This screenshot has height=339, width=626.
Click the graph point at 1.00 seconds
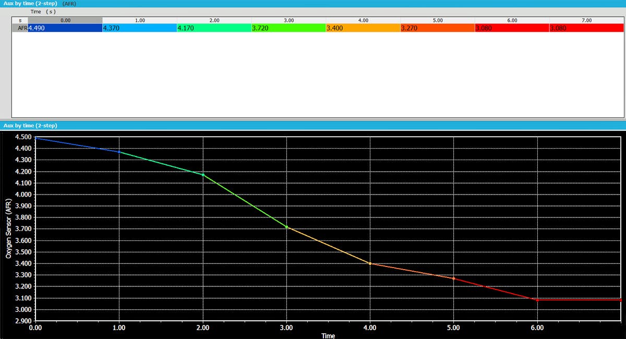[119, 152]
